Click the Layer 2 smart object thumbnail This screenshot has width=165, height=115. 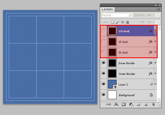(x=112, y=84)
